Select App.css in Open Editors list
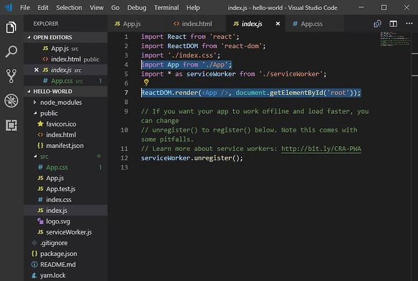 [66, 81]
